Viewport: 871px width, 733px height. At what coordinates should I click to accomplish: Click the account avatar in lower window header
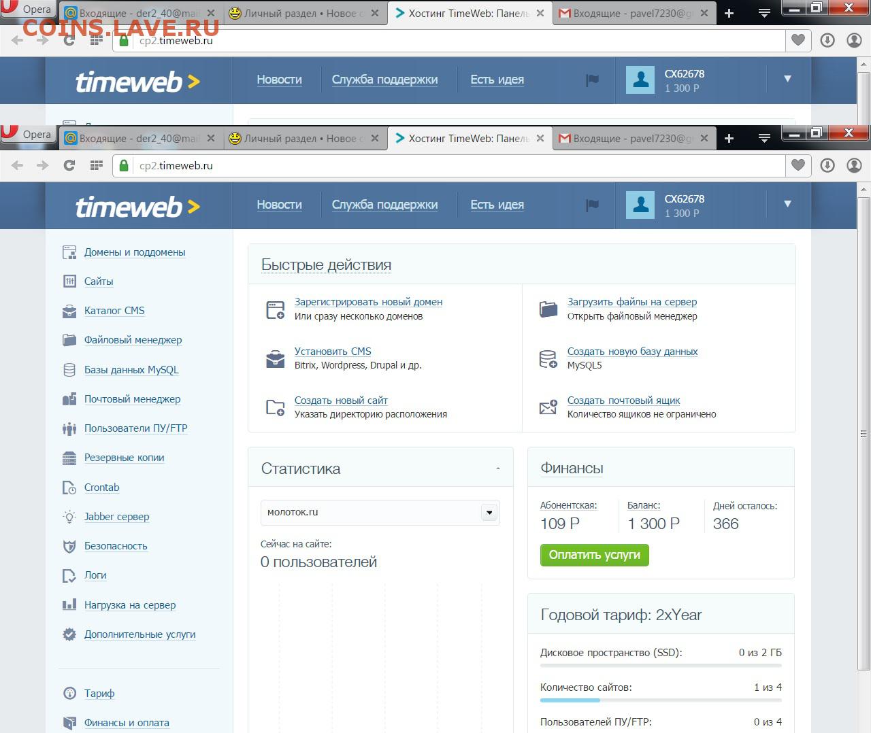tap(640, 205)
